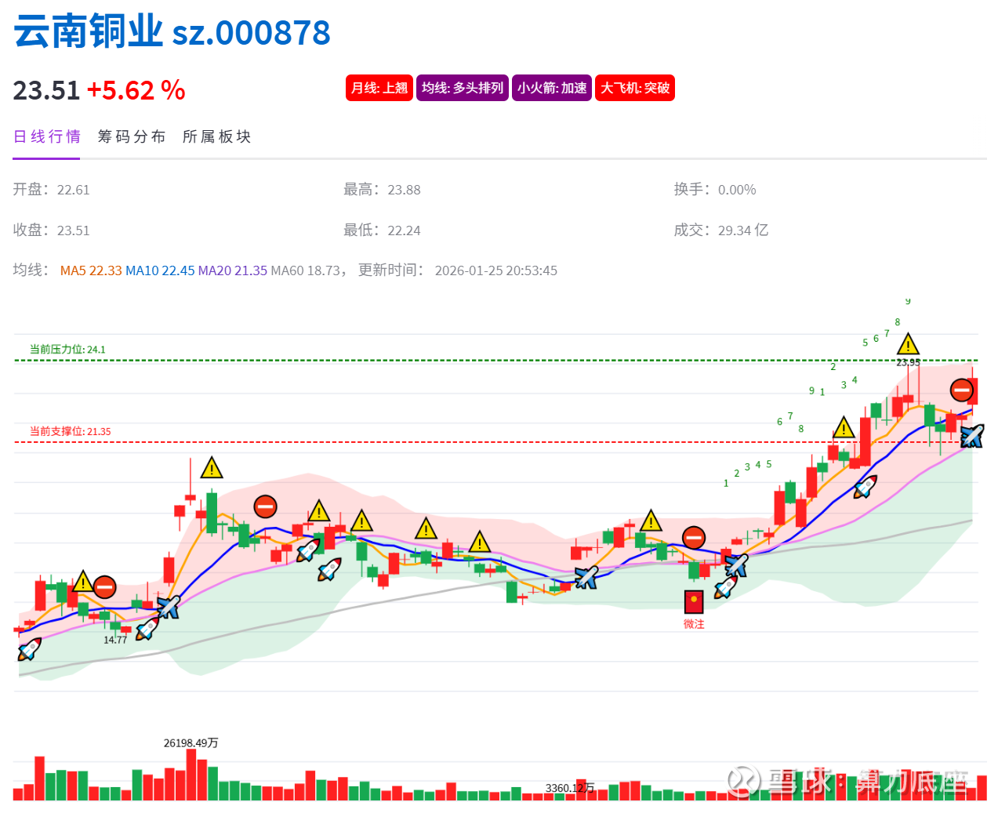Click the 云南铜业 sz.000878 stock title
The image size is (998, 813).
pos(172,32)
